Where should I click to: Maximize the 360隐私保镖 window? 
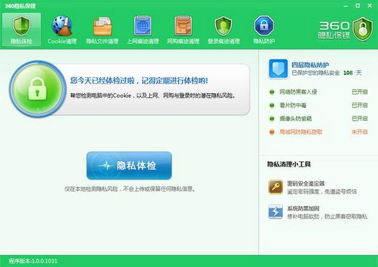pos(358,6)
